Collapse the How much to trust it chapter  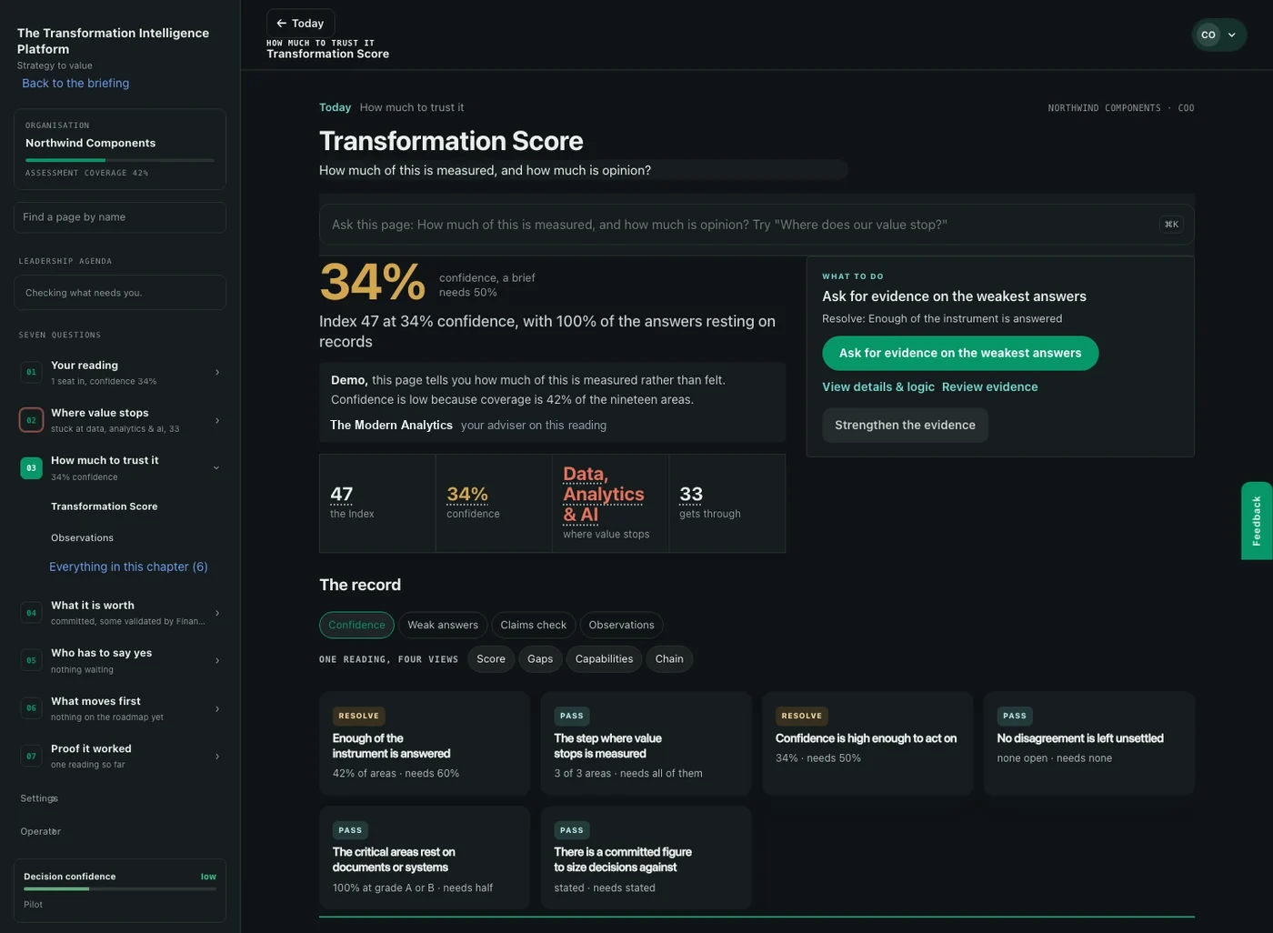point(216,467)
